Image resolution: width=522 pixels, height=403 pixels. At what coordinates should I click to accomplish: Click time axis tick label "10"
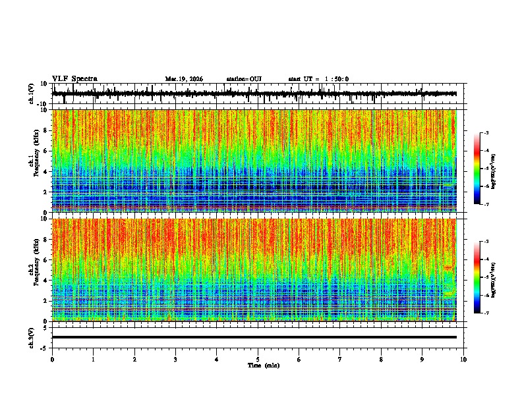[463, 360]
